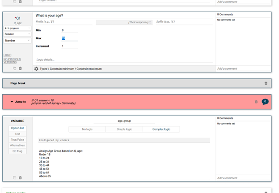Delete the Jump to rule
Screen dimensions: 279x193
click(x=256, y=102)
